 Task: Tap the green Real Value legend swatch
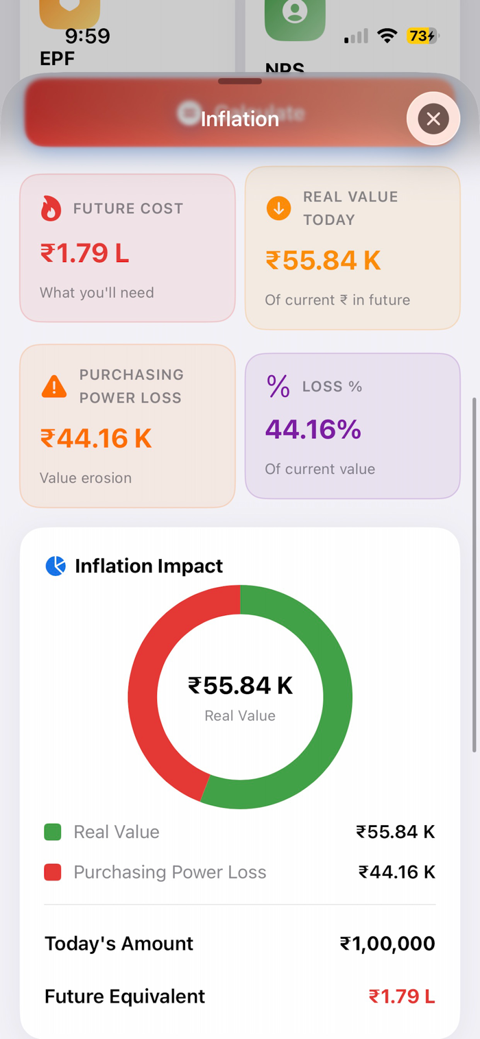point(53,832)
